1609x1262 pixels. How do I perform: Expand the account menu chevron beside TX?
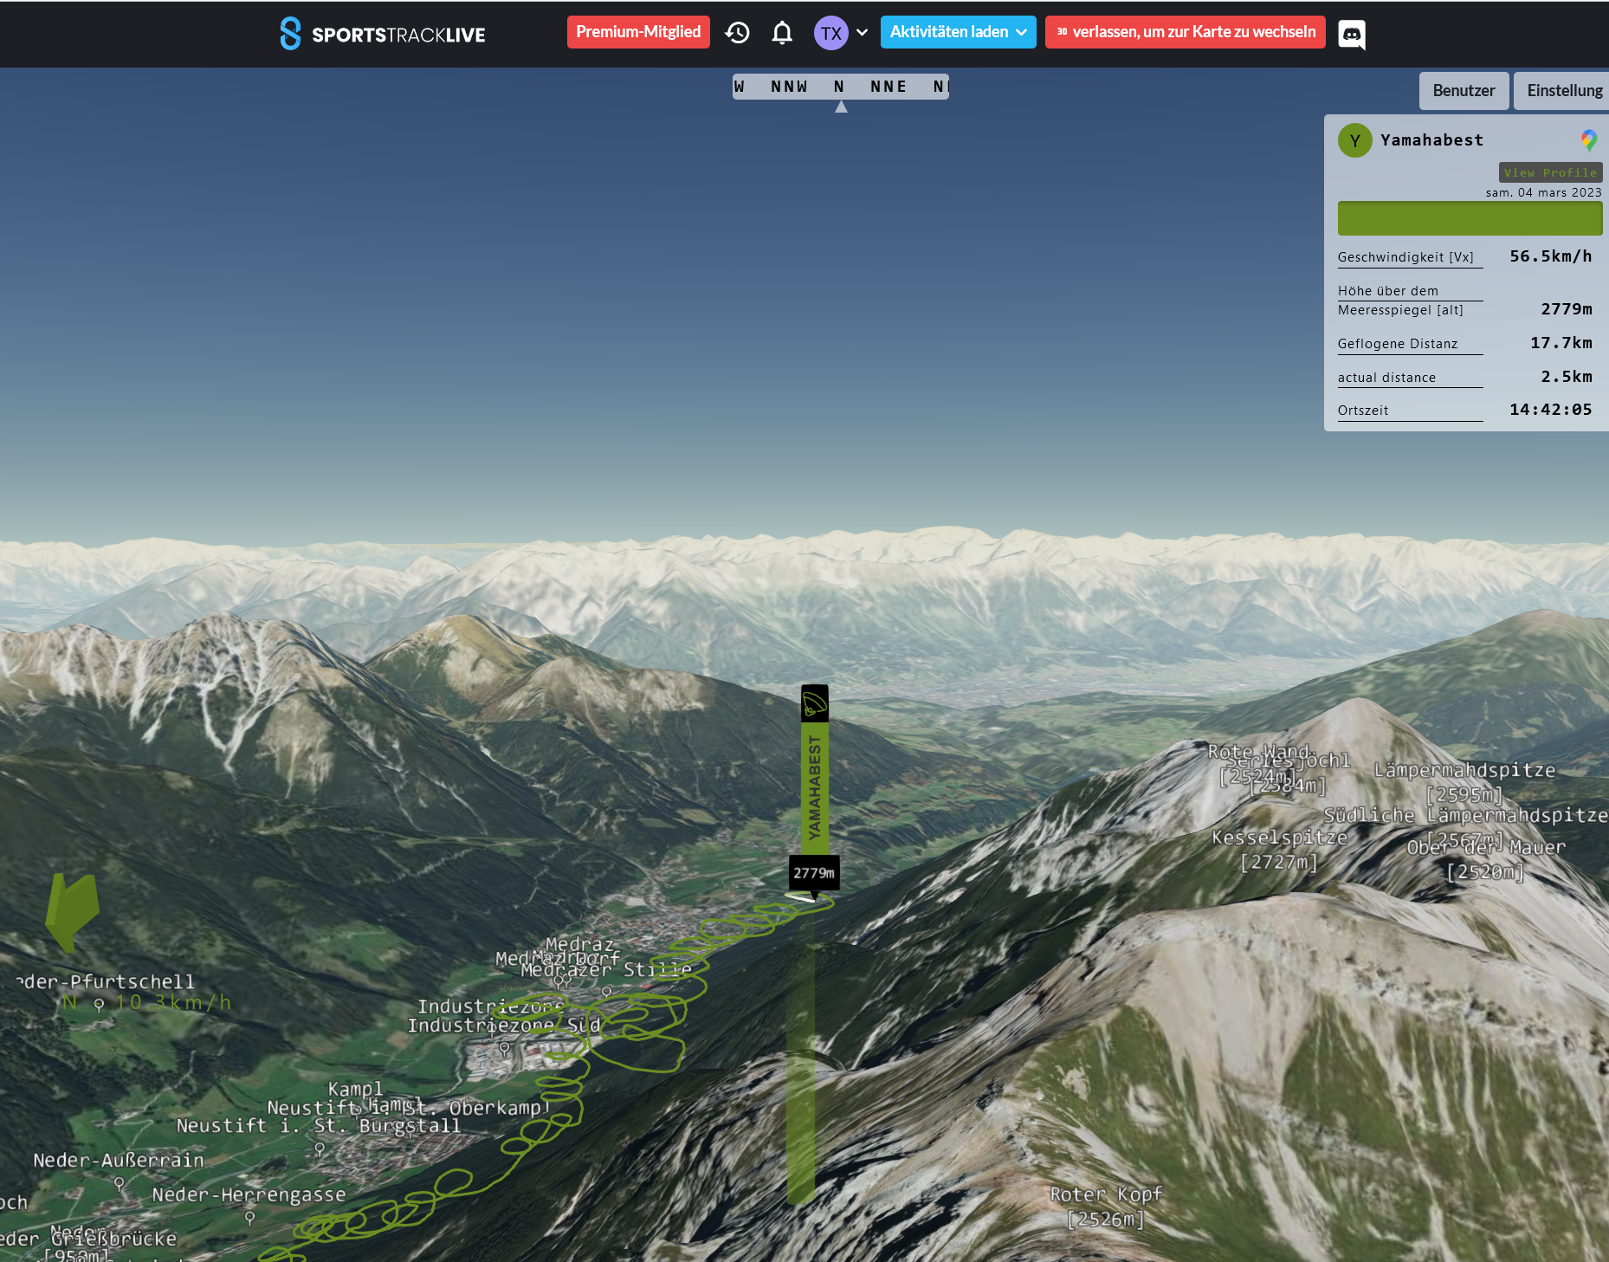(x=862, y=33)
